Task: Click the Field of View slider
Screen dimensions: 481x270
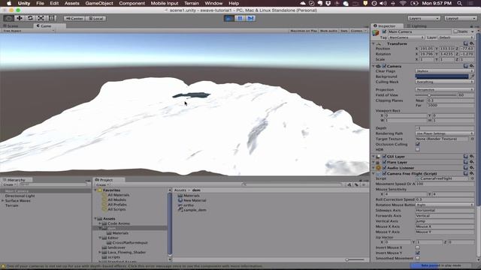Action: coord(436,95)
